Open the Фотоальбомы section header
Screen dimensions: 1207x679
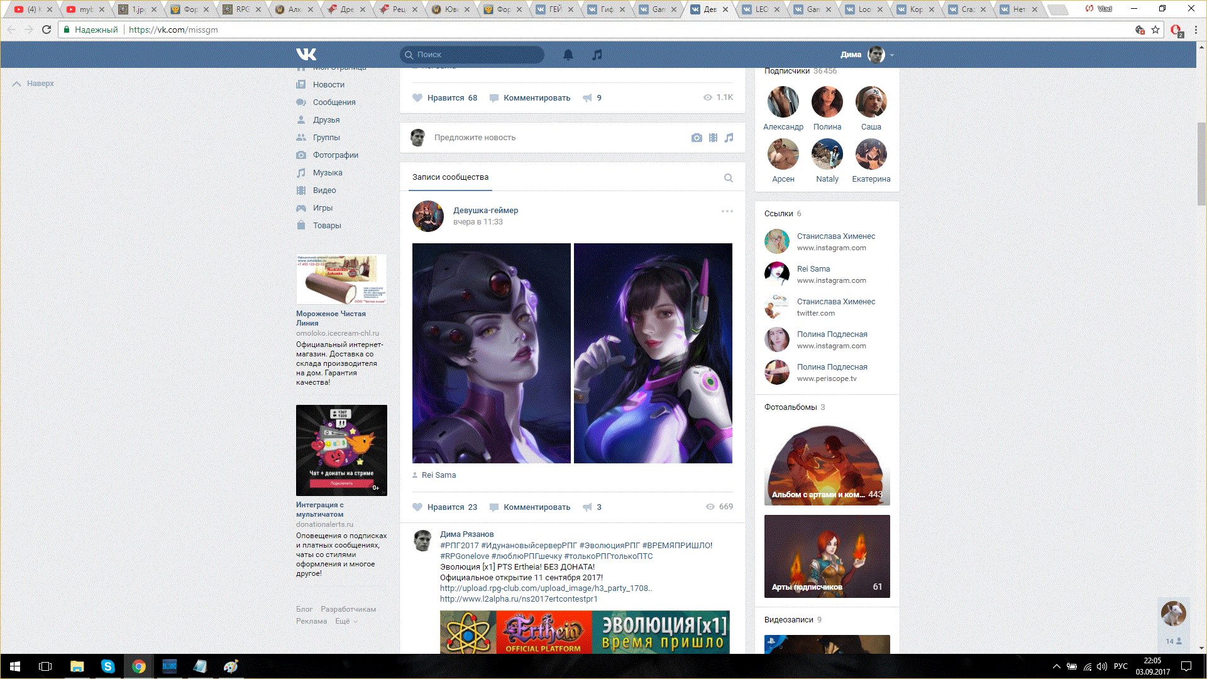(x=795, y=407)
